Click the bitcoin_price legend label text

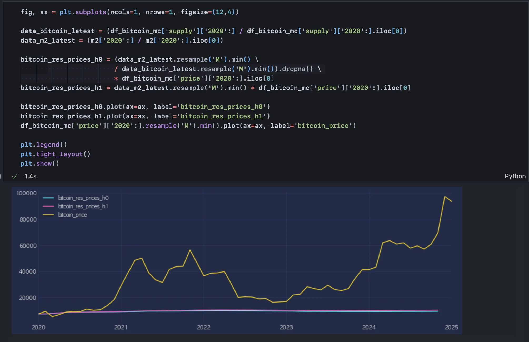[72, 215]
